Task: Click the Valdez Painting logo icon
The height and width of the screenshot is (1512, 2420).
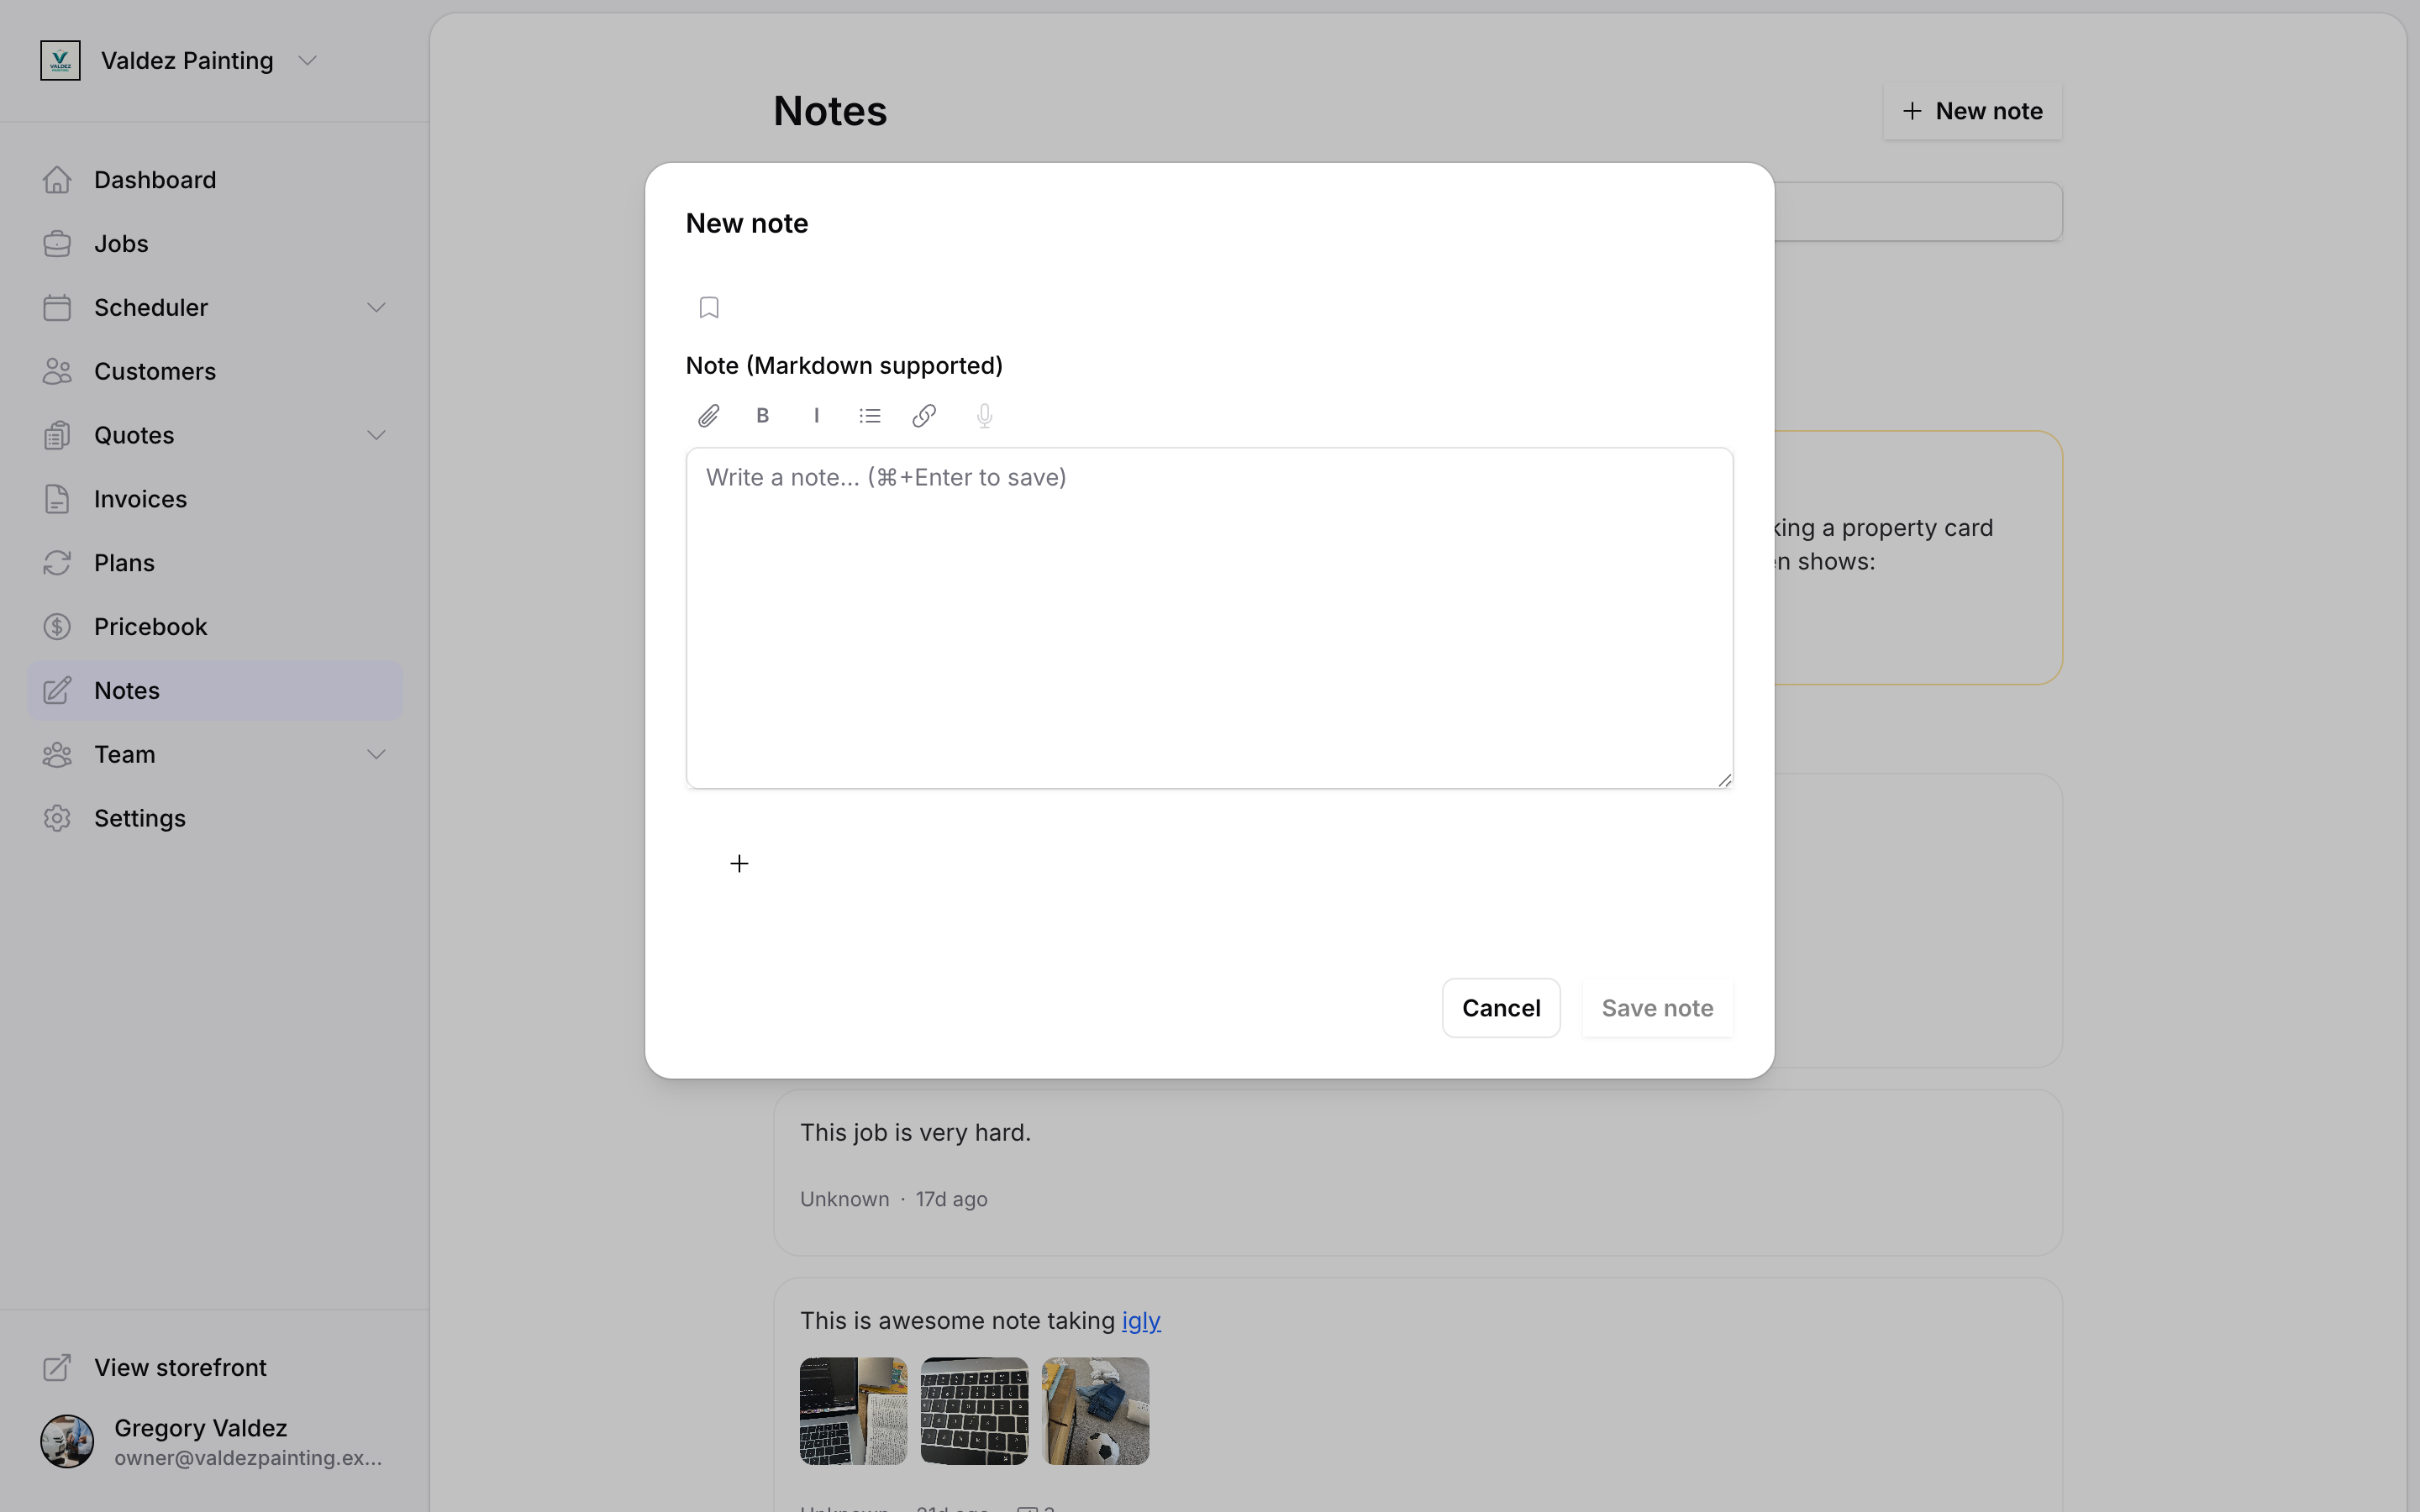Action: tap(60, 61)
